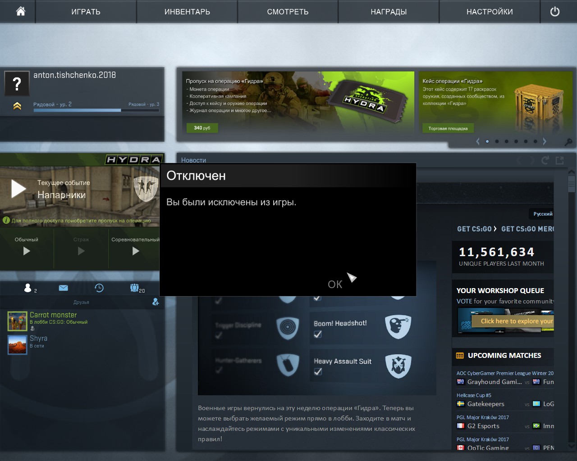
Task: Open the ИНВЕНТАРЬ menu
Action: pos(187,12)
